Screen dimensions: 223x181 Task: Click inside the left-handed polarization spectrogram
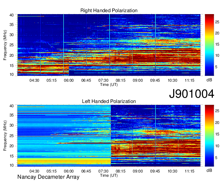(x=109, y=136)
